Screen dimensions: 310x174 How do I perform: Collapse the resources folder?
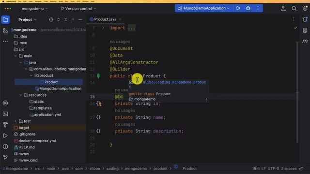coord(21,95)
